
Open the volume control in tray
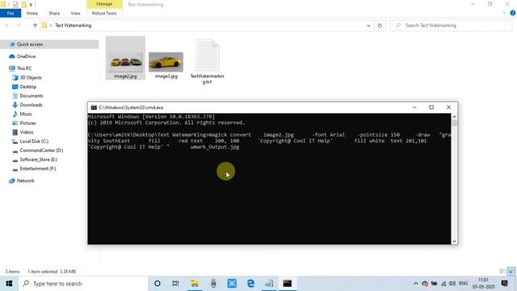tap(452, 284)
